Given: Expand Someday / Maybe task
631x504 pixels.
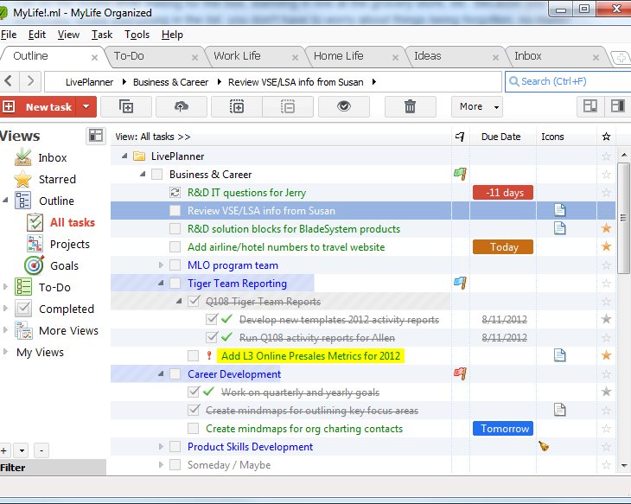Looking at the screenshot, I should 161,464.
